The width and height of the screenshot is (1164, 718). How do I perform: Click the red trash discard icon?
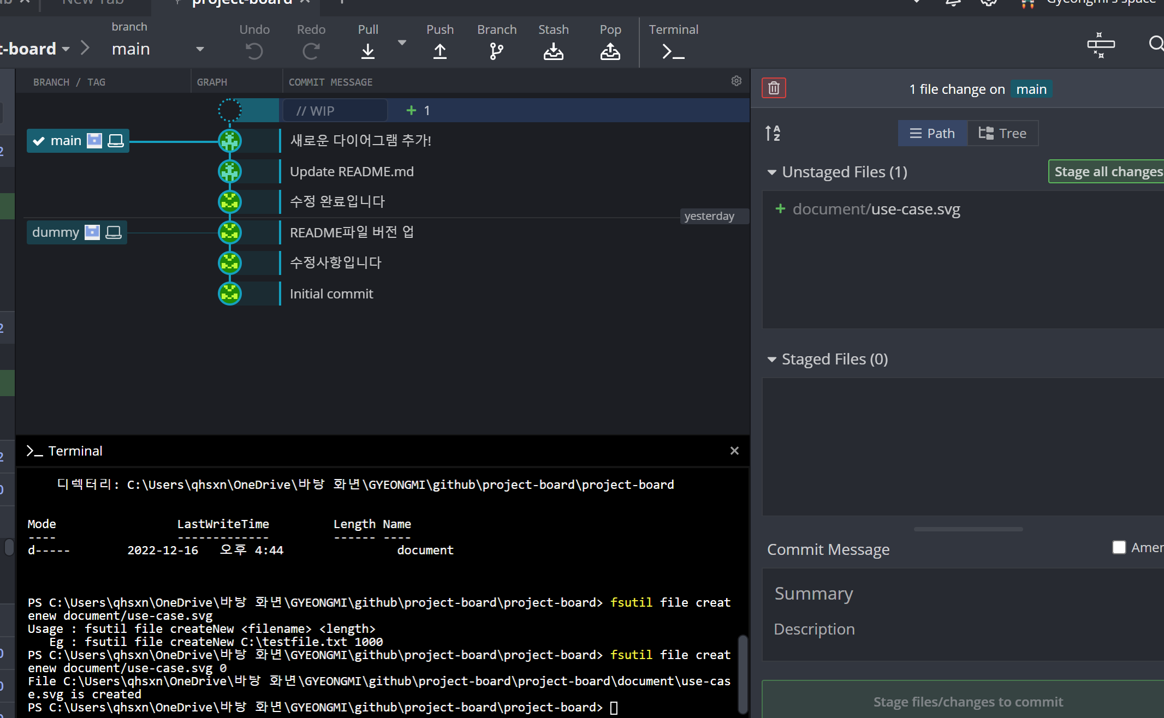(x=774, y=88)
